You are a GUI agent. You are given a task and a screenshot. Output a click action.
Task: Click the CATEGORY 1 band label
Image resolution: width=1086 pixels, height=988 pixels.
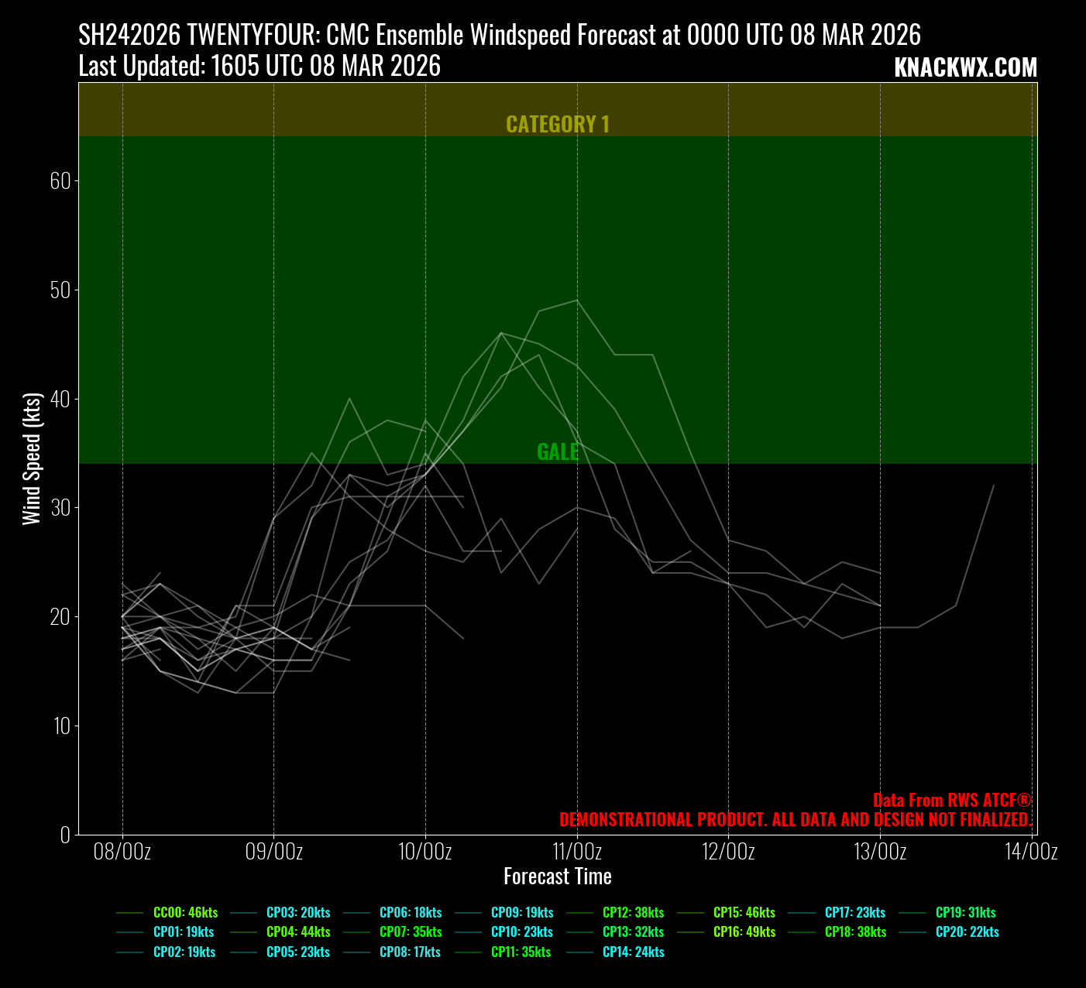[x=557, y=125]
